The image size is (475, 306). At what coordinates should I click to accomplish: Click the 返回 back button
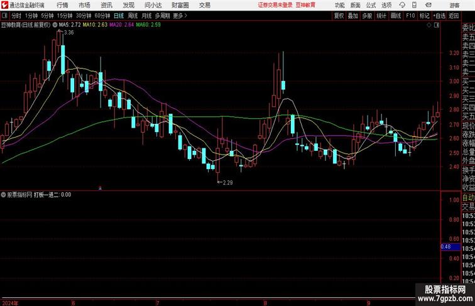pyautogui.click(x=454, y=16)
